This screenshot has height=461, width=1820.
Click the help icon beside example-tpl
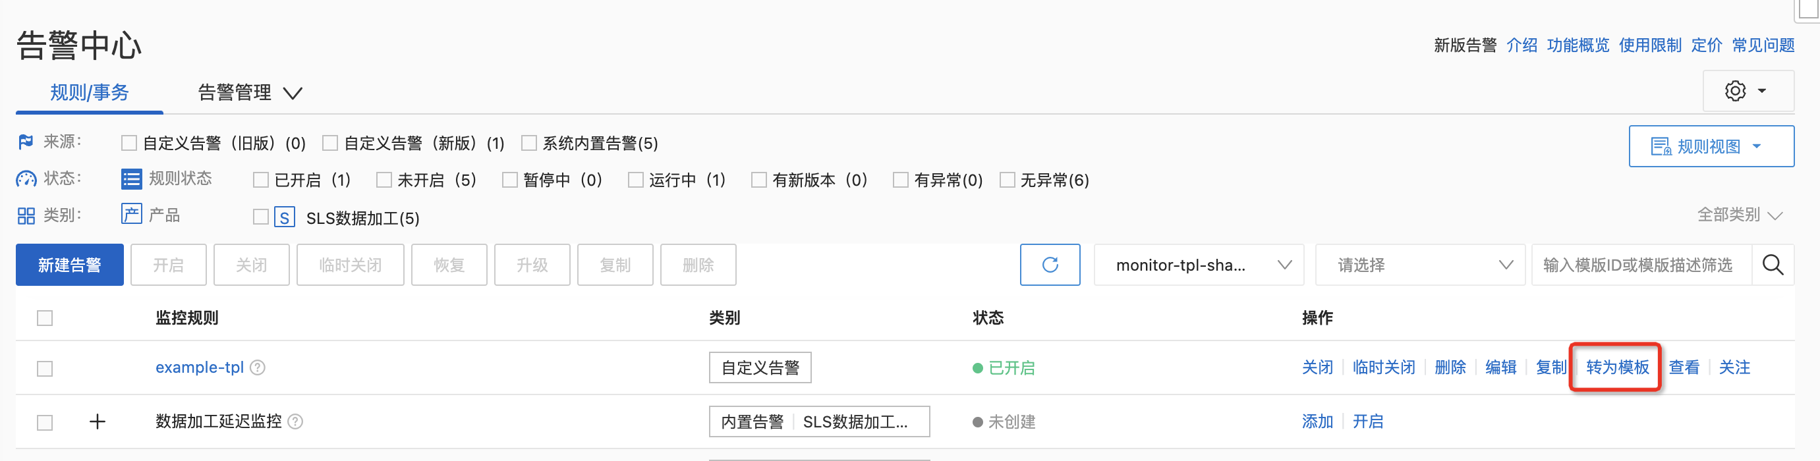coord(258,367)
